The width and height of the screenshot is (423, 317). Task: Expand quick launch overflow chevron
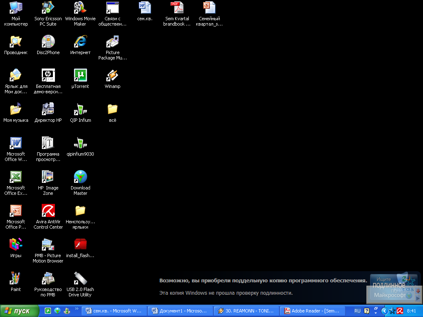pyautogui.click(x=76, y=309)
